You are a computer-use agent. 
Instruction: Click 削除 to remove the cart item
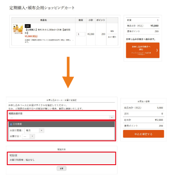pyautogui.click(x=112, y=31)
